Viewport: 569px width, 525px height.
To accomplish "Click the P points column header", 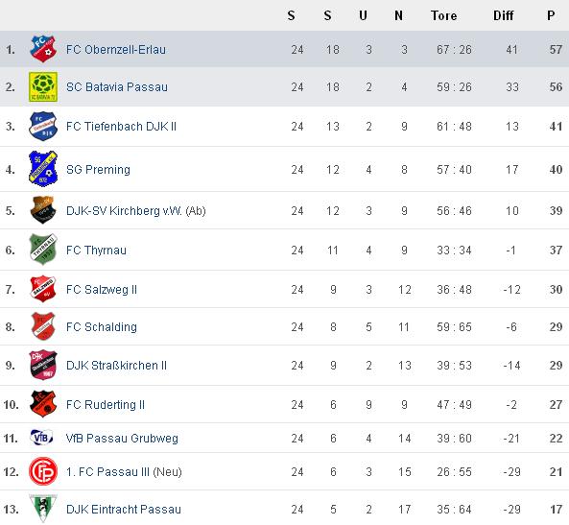I will tap(551, 15).
